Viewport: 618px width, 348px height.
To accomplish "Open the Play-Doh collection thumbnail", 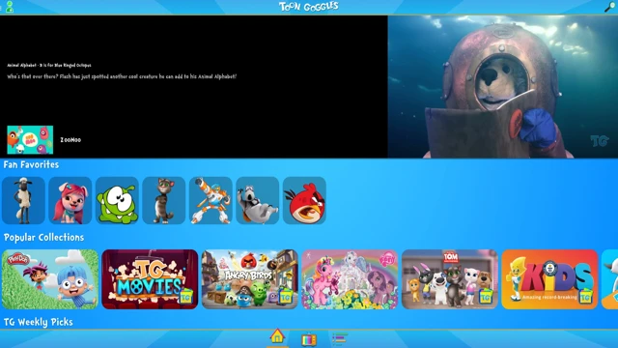I will 50,279.
